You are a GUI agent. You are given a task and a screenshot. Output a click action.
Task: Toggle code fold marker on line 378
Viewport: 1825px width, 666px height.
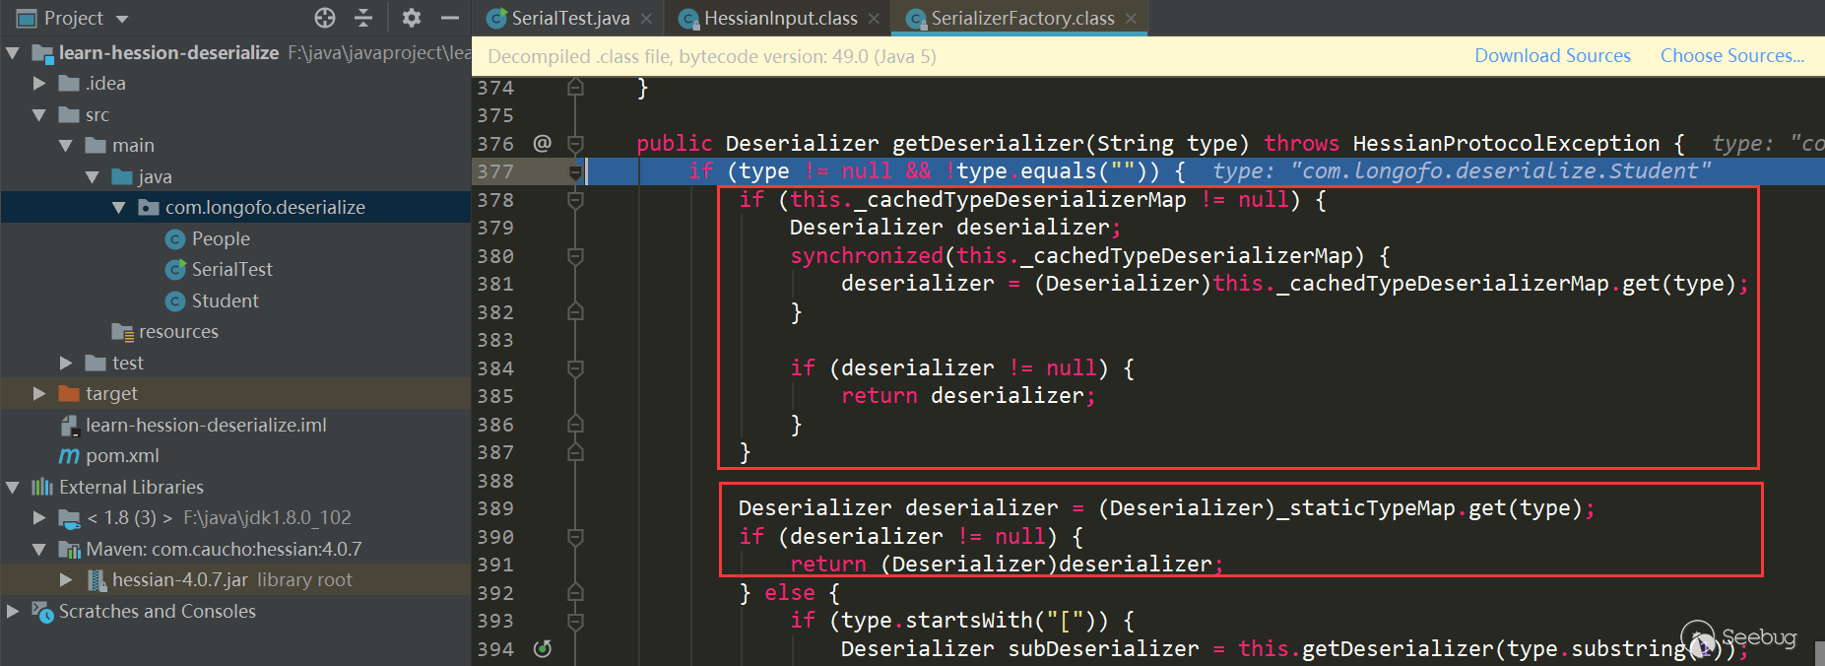576,200
